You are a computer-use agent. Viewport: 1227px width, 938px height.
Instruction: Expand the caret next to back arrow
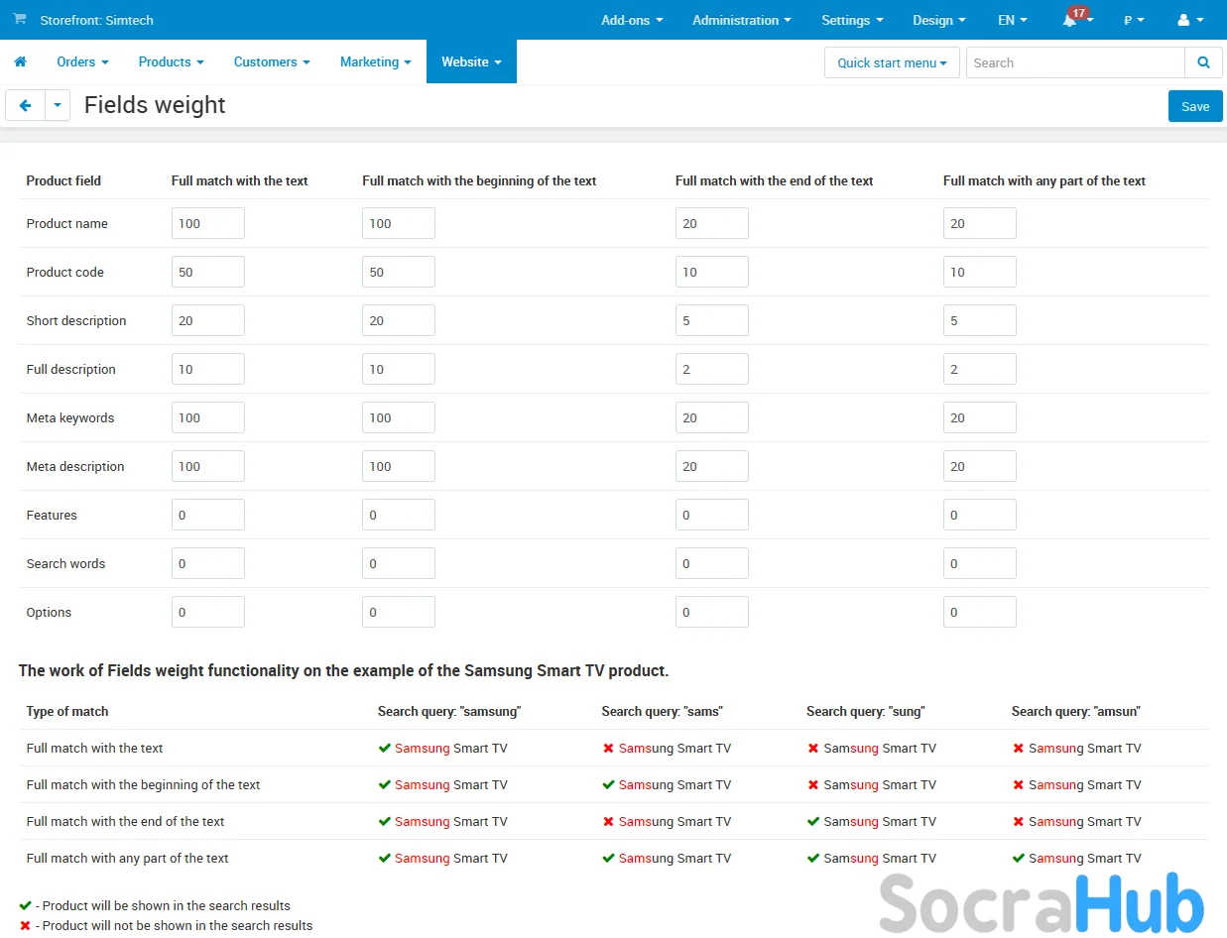58,105
